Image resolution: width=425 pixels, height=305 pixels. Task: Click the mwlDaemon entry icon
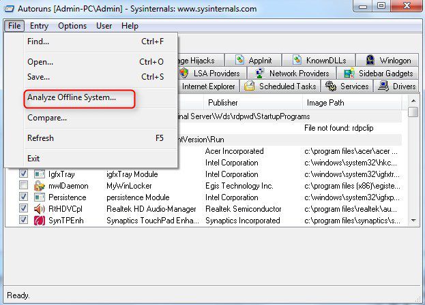pyautogui.click(x=40, y=186)
